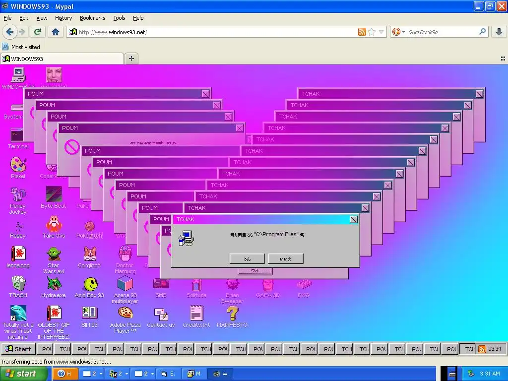
Task: Open the Edit menu
Action: (24, 18)
